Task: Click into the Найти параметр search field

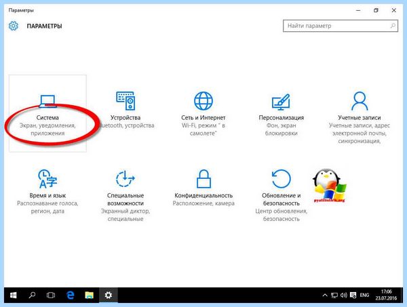Action: (x=341, y=26)
